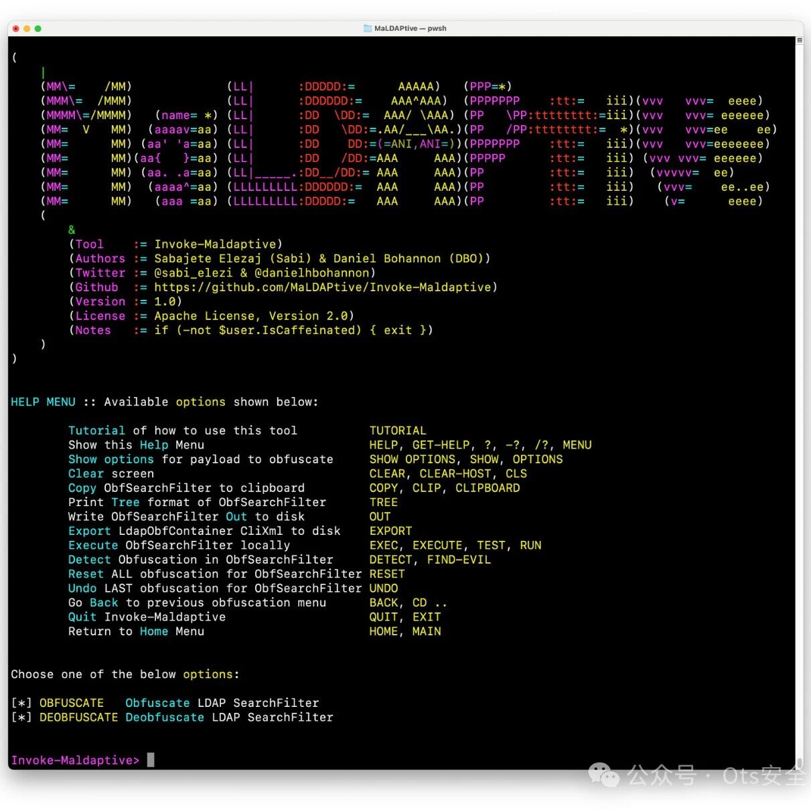Click the COPY, CLIP, CLIPBOARD commands
This screenshot has height=810, width=811.
(445, 488)
